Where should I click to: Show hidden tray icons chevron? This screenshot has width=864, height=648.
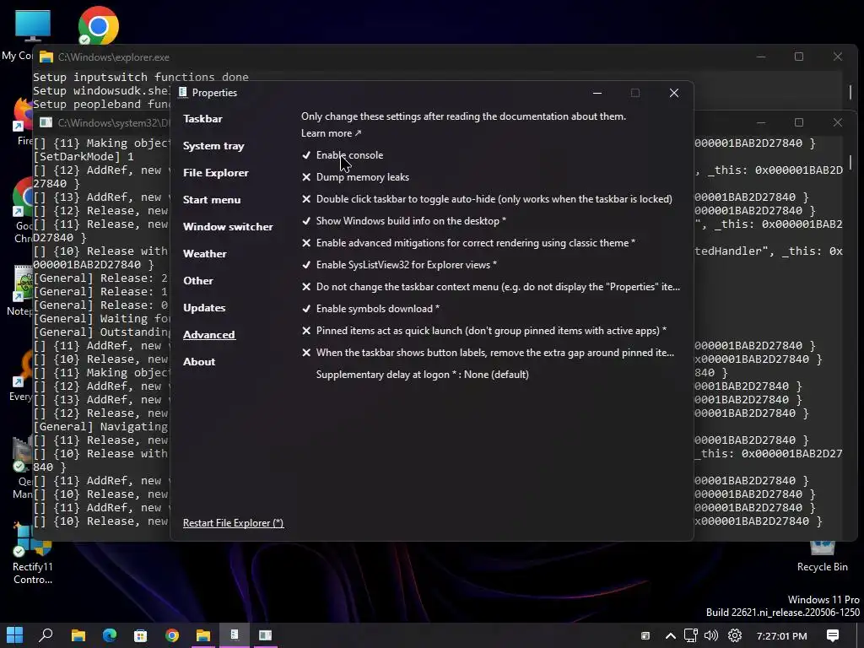tap(671, 636)
